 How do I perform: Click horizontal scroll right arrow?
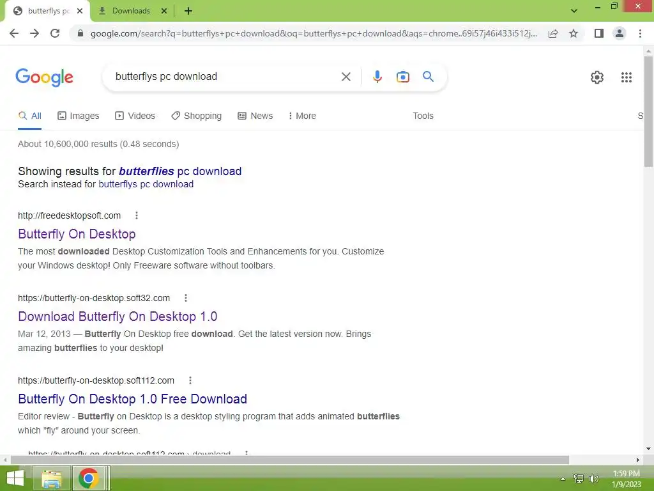(x=638, y=460)
